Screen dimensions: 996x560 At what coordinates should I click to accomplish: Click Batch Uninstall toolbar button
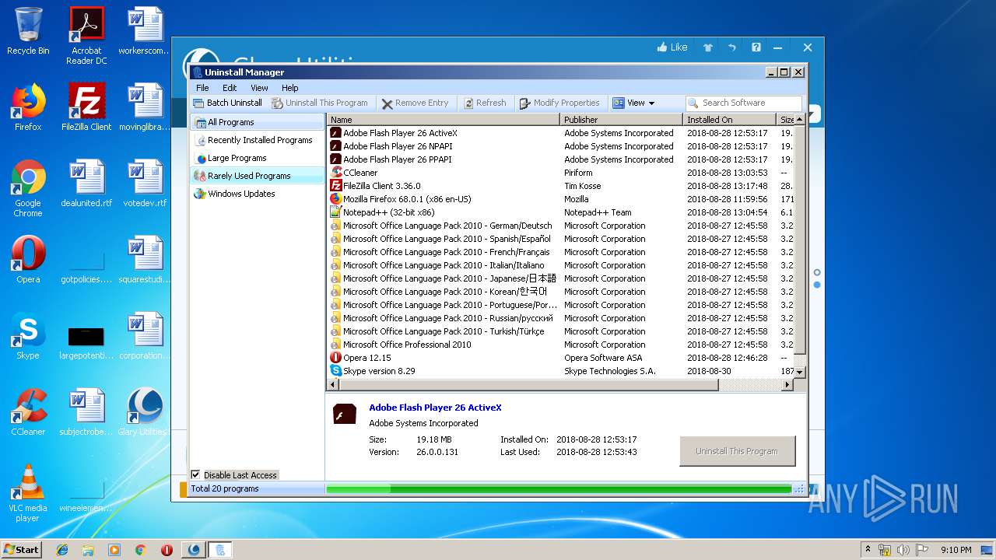point(228,103)
